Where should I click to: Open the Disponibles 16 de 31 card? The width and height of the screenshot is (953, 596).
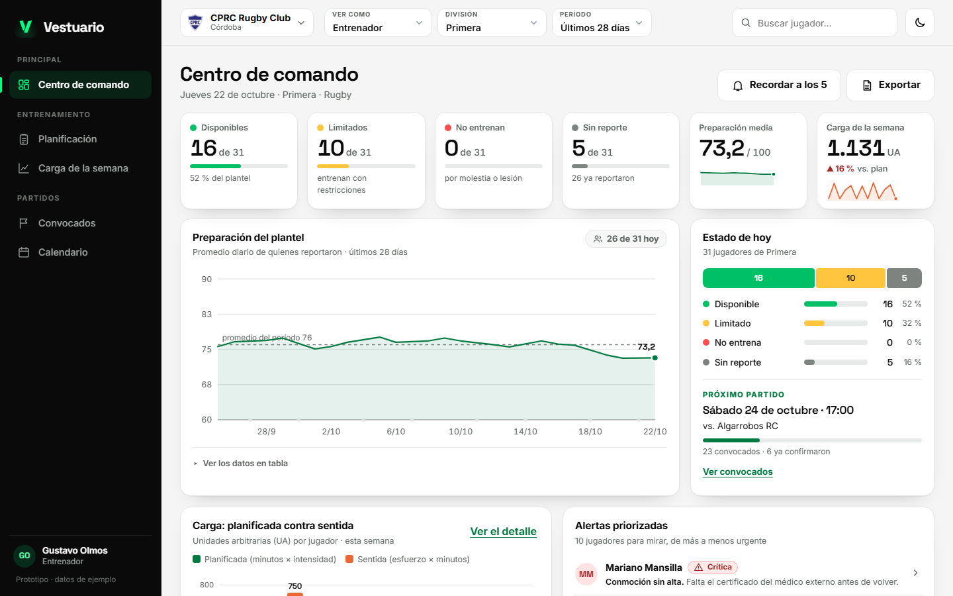pos(239,160)
